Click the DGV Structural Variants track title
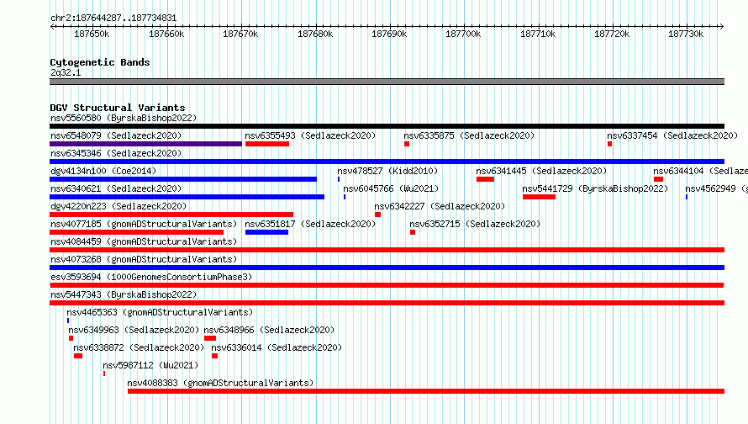 [x=118, y=108]
